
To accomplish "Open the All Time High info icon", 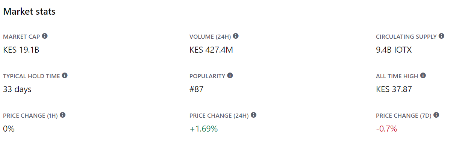I will [423, 76].
